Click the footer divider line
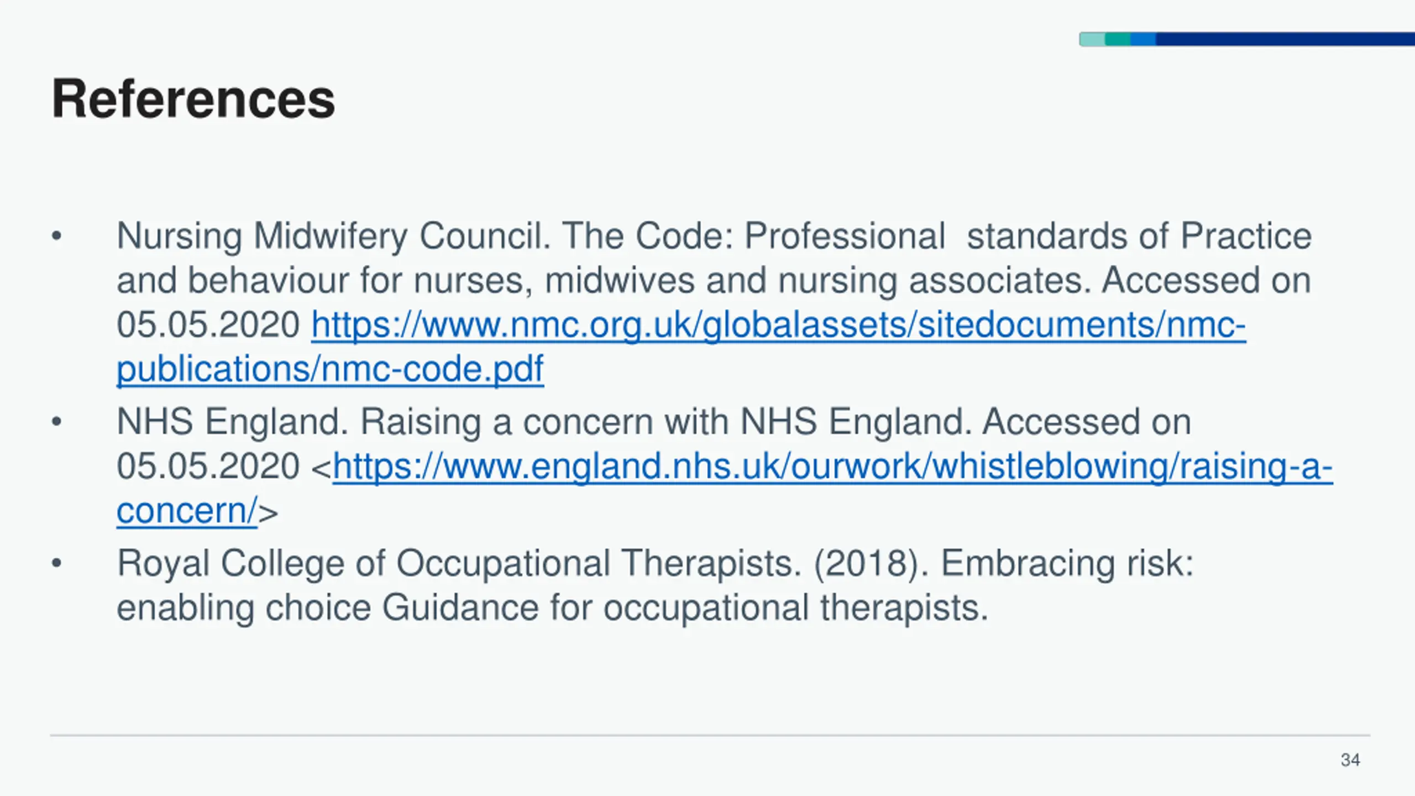Image resolution: width=1415 pixels, height=796 pixels. [710, 735]
